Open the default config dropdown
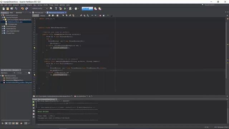Screen dimensions: 229x129 40,9
